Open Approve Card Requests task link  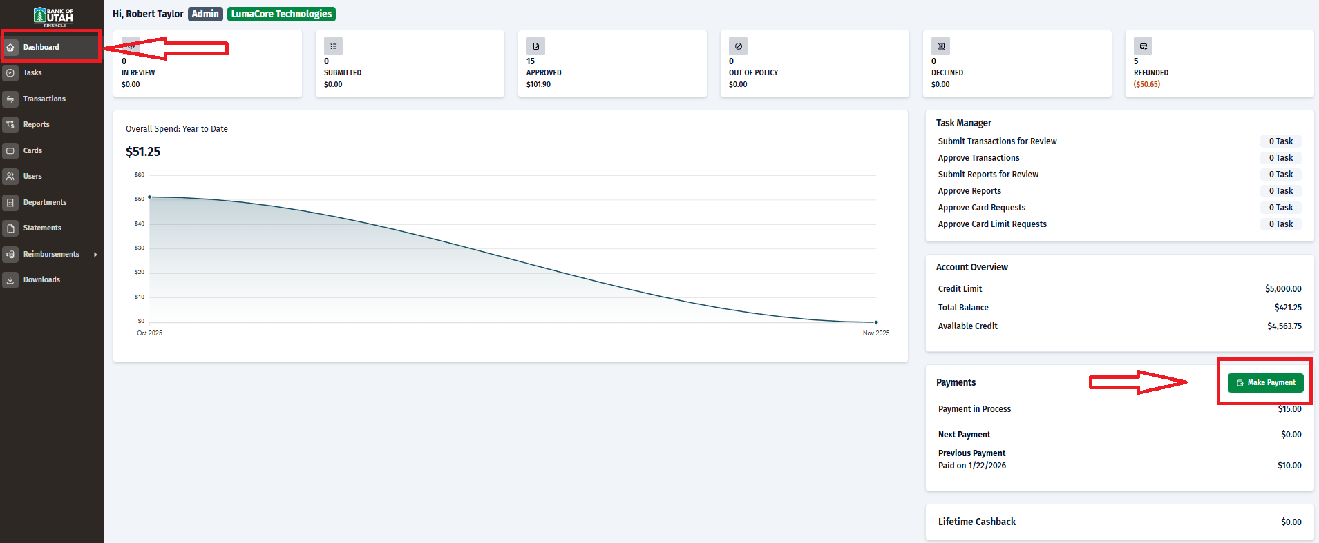pyautogui.click(x=981, y=208)
